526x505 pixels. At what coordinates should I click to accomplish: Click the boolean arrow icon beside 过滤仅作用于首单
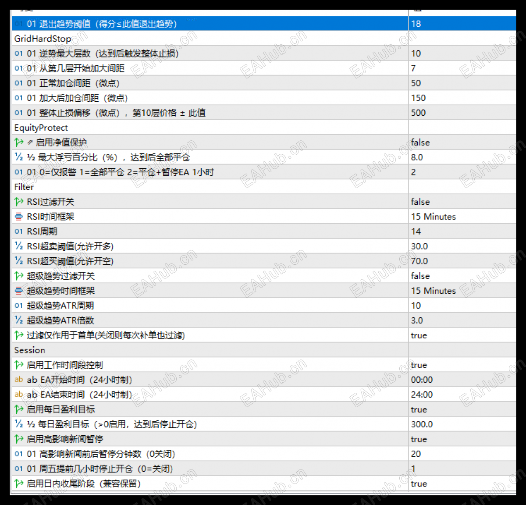[18, 335]
